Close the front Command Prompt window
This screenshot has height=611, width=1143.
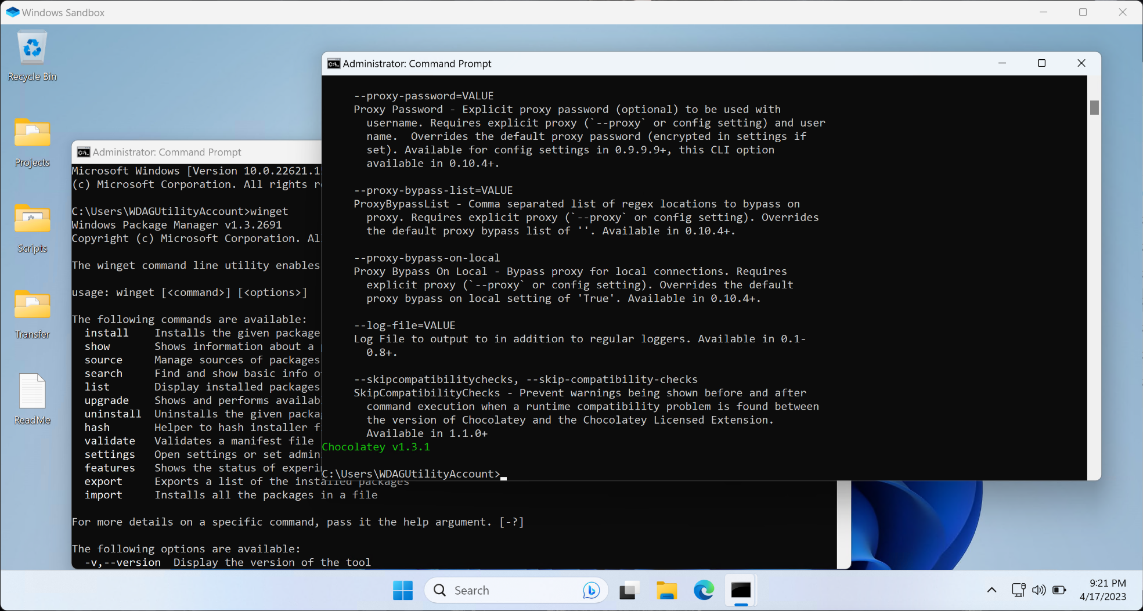pos(1081,63)
